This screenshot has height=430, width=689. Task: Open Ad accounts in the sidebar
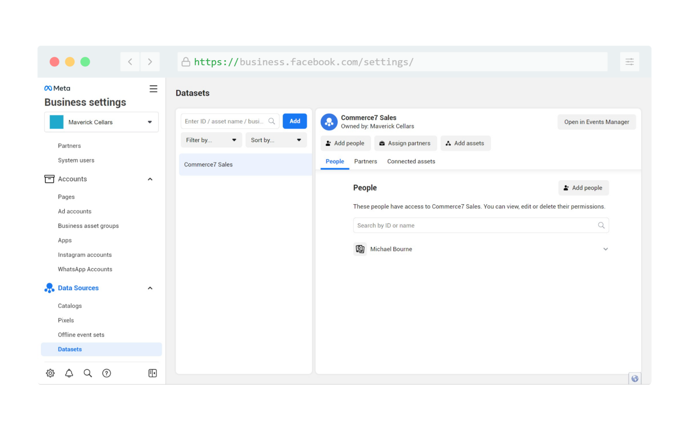tap(74, 212)
